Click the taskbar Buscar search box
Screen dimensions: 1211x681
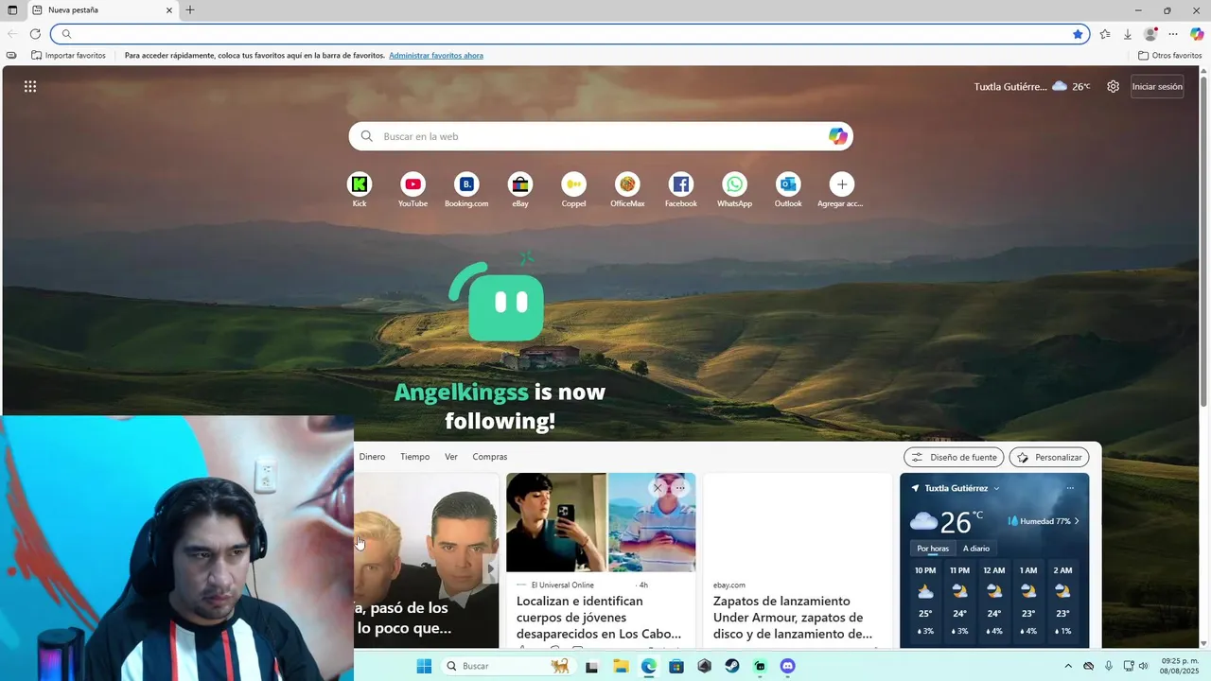coord(506,666)
